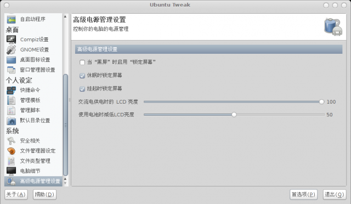Click the 退出(Q) quit button

(335, 194)
